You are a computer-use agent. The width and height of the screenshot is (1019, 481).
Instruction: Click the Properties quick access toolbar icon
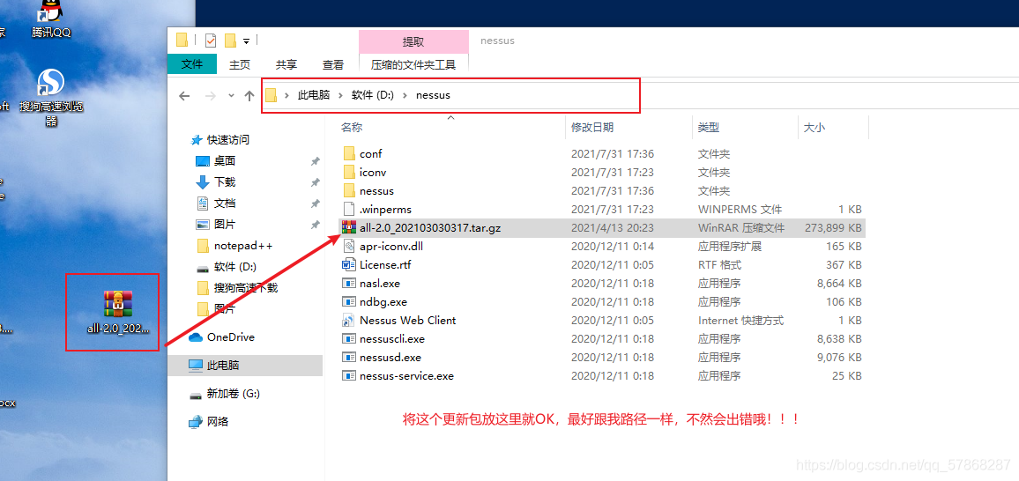click(211, 41)
